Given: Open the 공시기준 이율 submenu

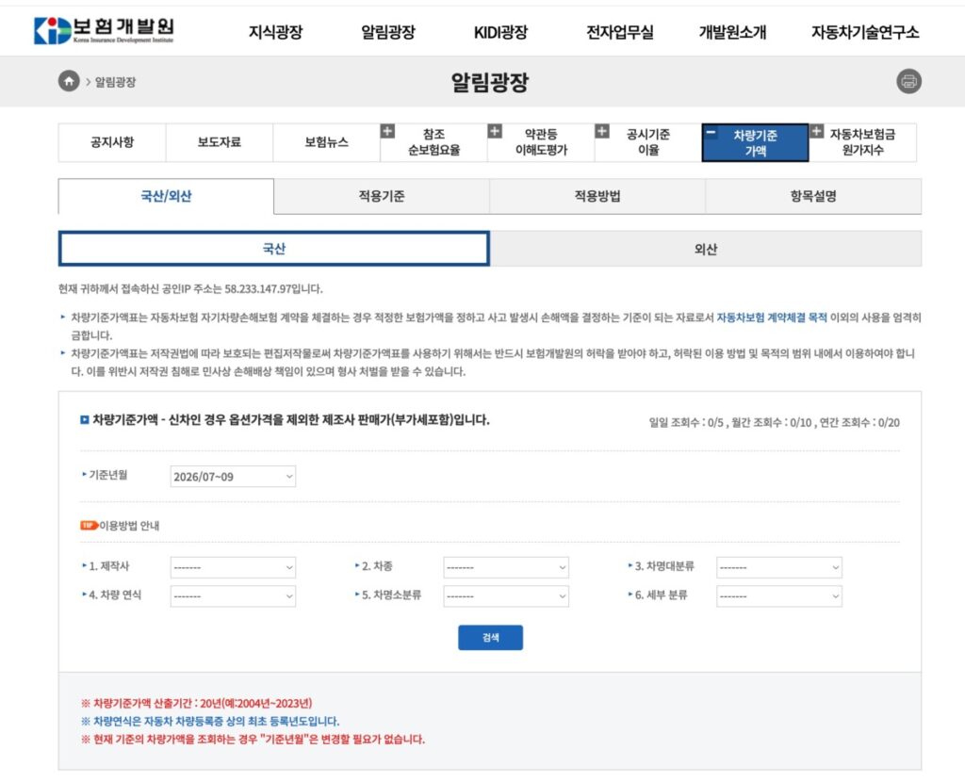Looking at the screenshot, I should point(648,142).
